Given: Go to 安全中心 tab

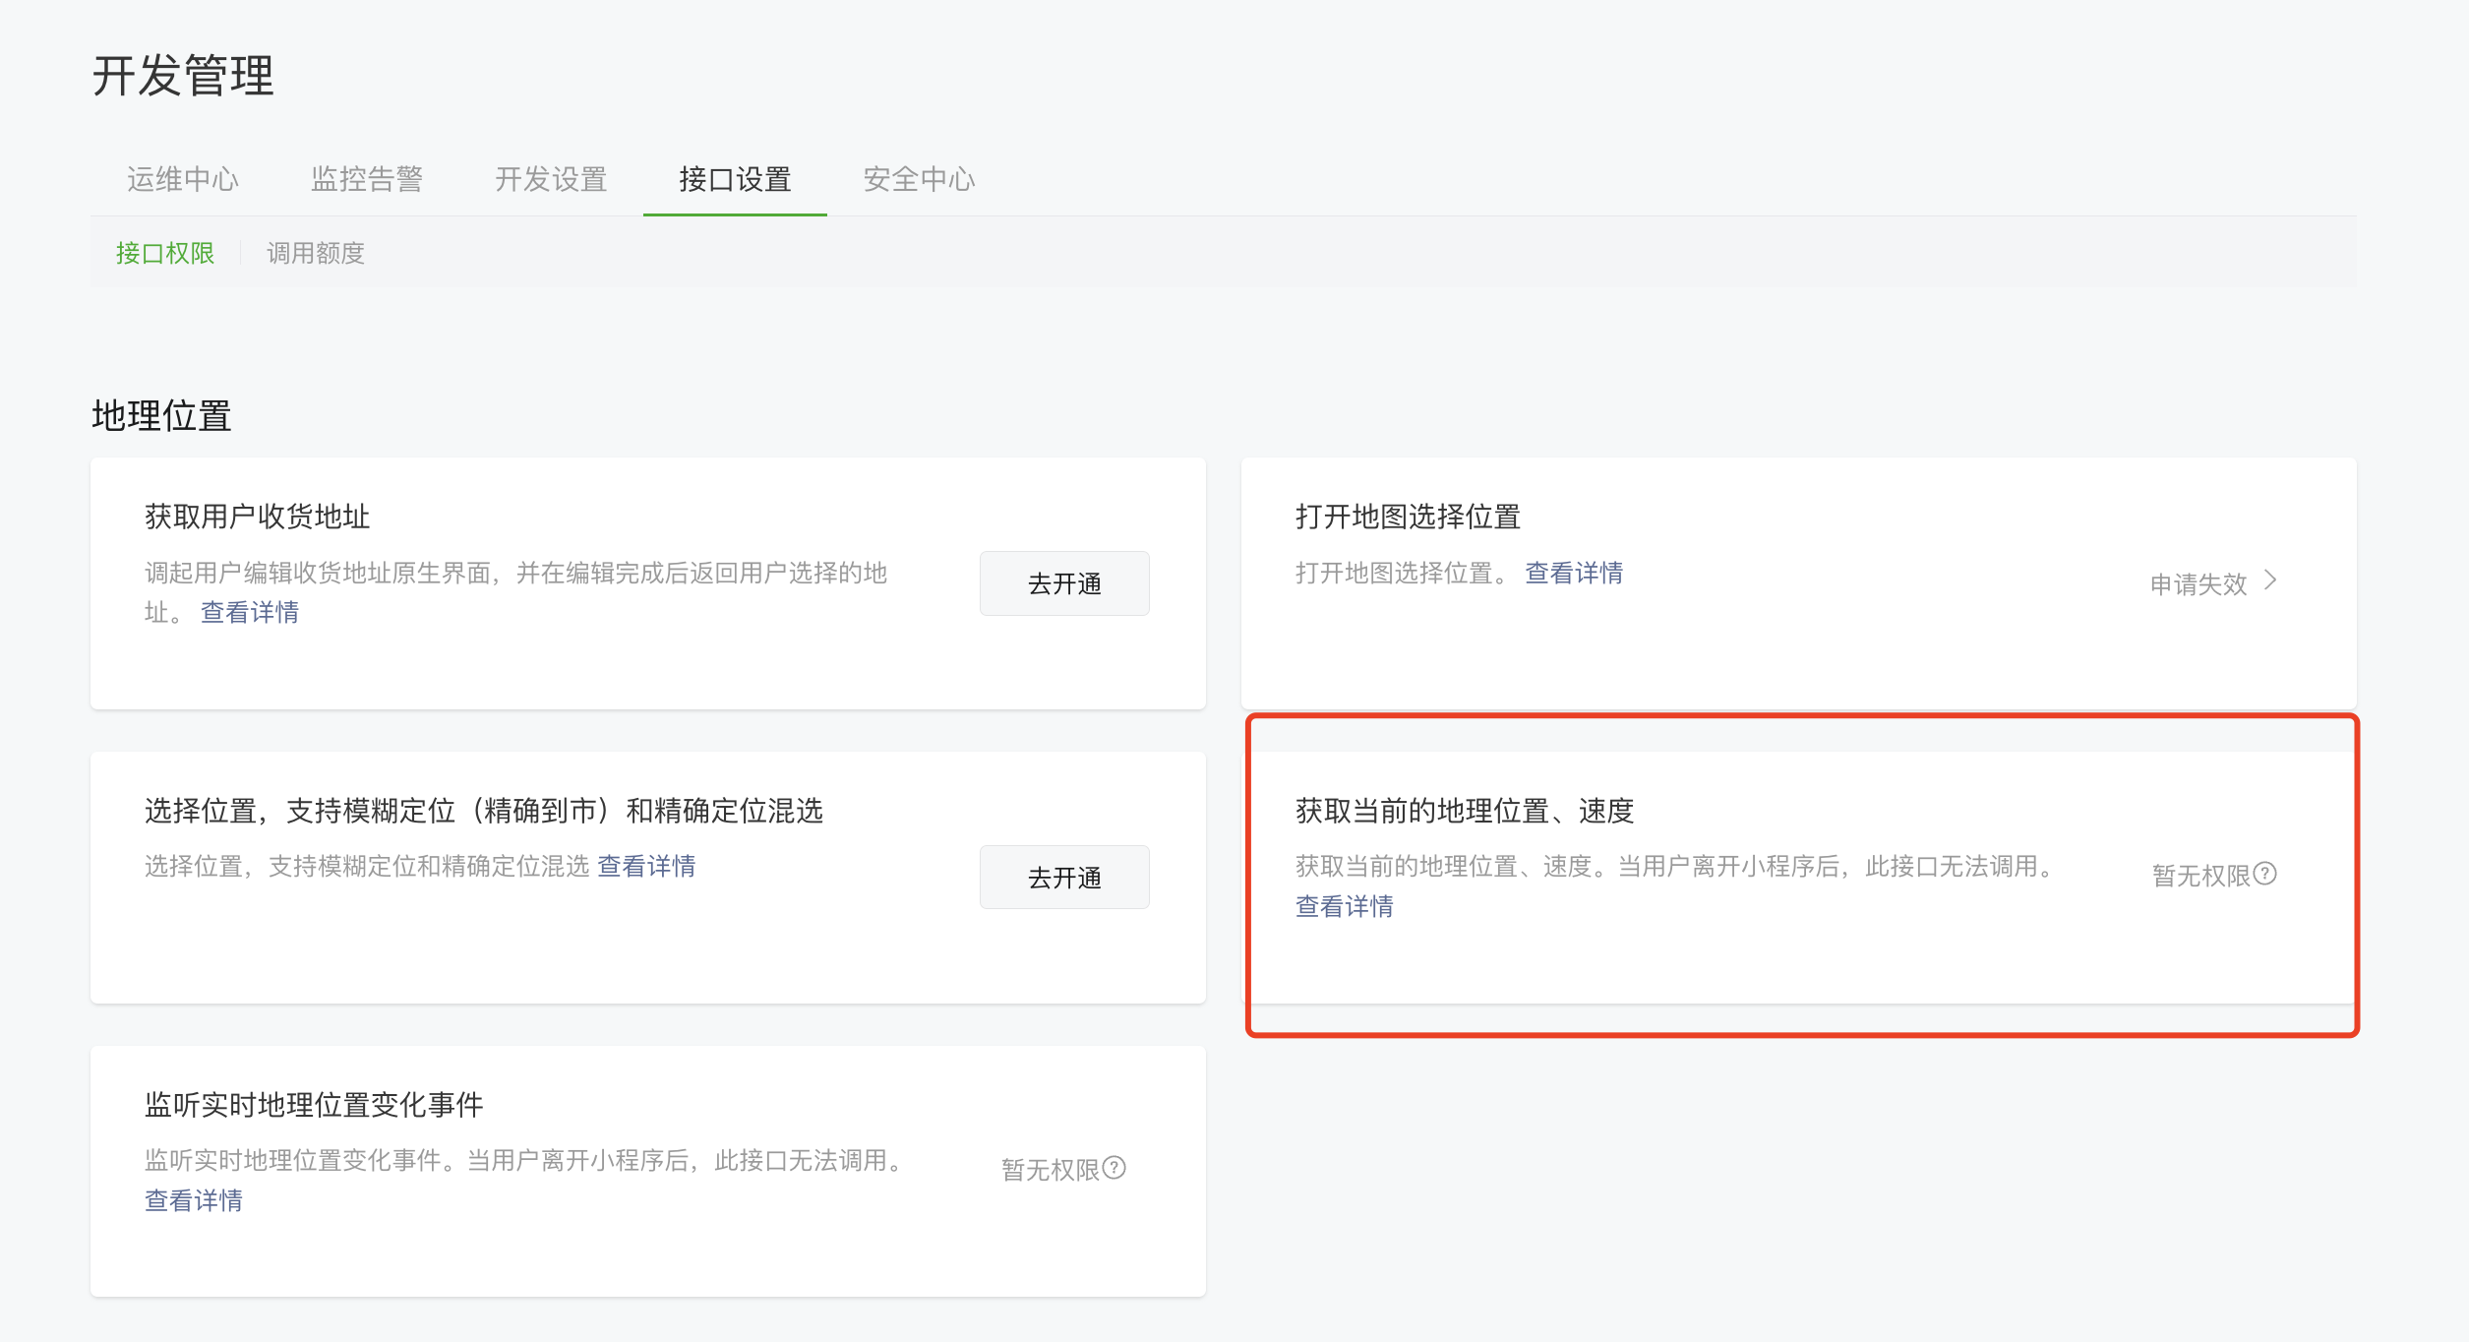Looking at the screenshot, I should 919,179.
